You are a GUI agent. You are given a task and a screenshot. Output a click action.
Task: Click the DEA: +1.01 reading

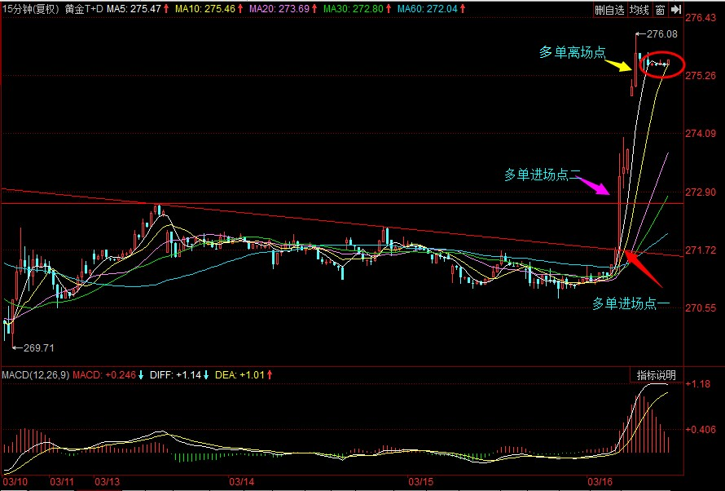pyautogui.click(x=240, y=375)
